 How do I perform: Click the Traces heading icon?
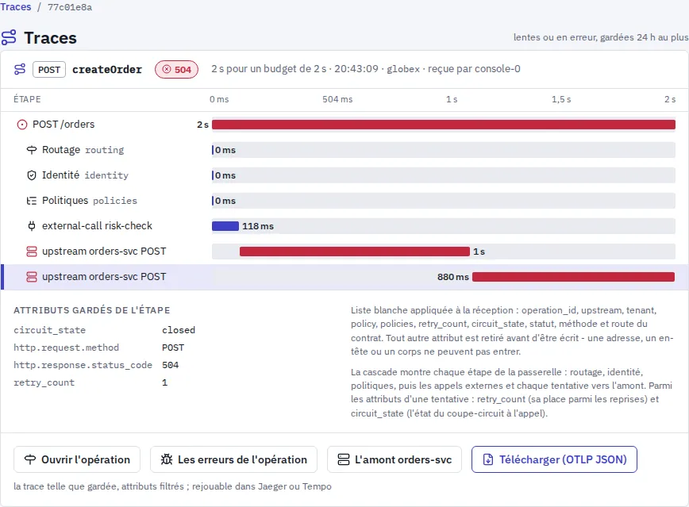click(9, 37)
